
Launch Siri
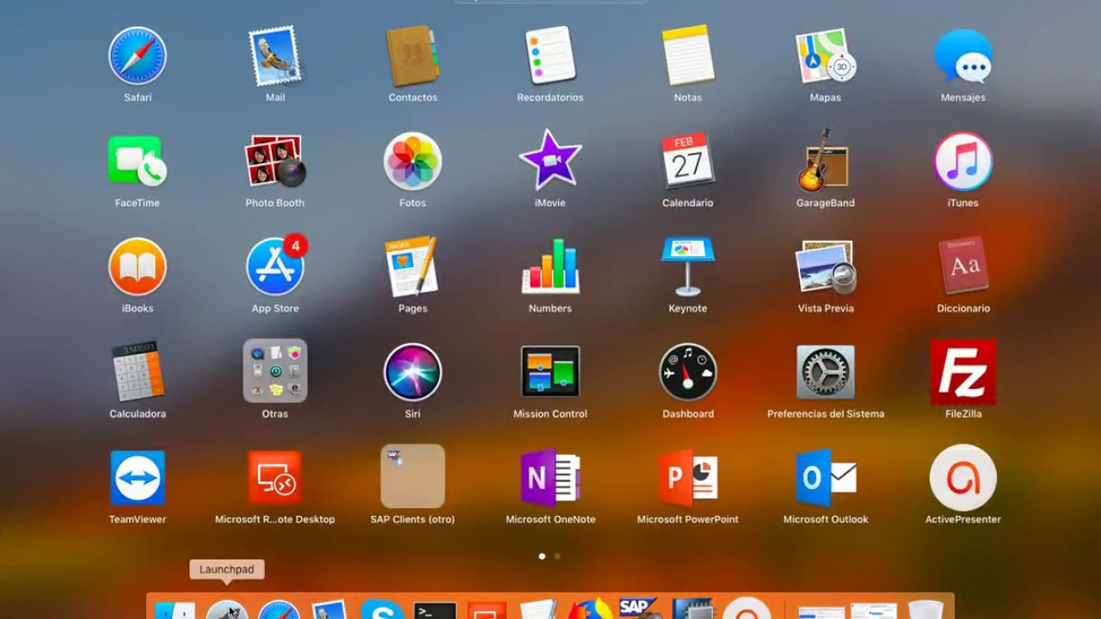(x=413, y=371)
